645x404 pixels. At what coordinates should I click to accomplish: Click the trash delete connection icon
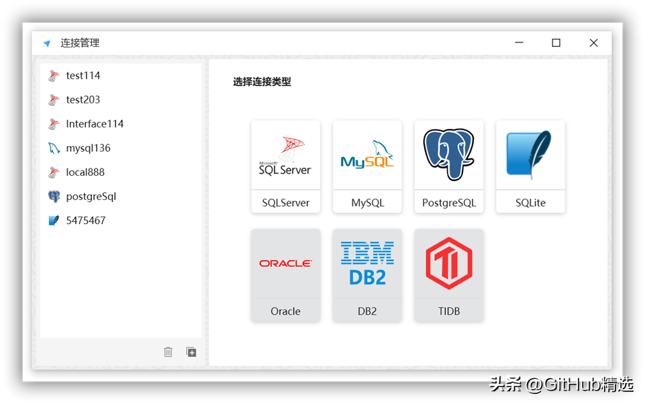[x=168, y=352]
